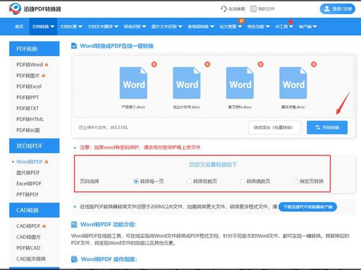
Task: Expand the 特色功能 dropdown menu
Action: click(258, 27)
